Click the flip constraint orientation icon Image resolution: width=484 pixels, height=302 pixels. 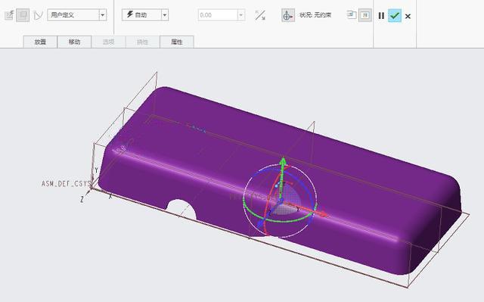(x=260, y=15)
